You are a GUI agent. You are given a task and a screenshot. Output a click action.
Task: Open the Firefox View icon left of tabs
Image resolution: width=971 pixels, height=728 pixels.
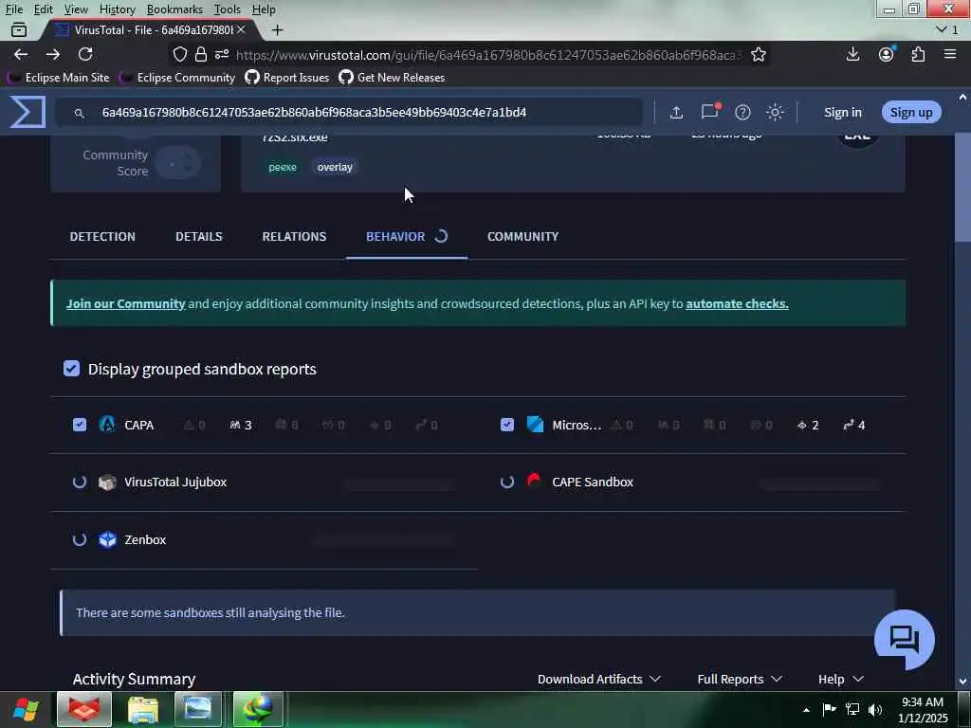[x=19, y=29]
